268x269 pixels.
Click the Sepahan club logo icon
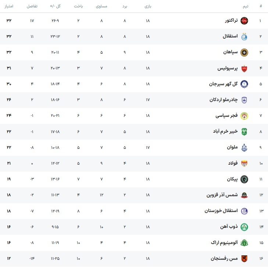pos(244,52)
